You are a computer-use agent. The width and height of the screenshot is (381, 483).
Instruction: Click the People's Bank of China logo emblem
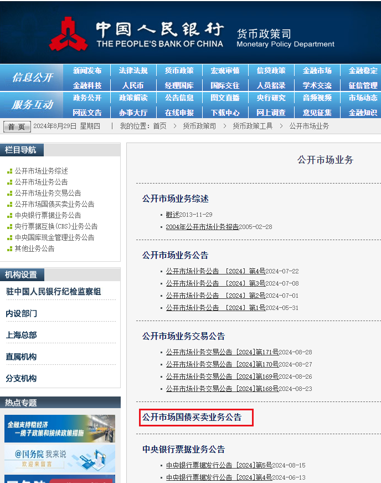click(x=68, y=34)
